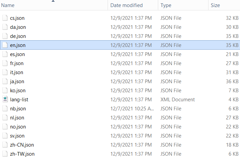The height and width of the screenshot is (160, 240).
Task: Select the it.json file name
Action: coord(16,72)
